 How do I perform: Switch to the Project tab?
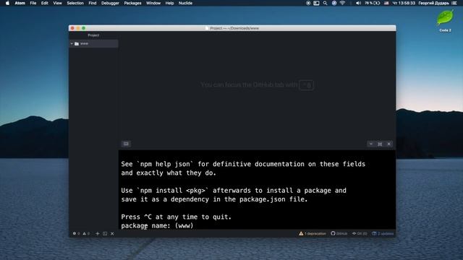click(x=93, y=35)
